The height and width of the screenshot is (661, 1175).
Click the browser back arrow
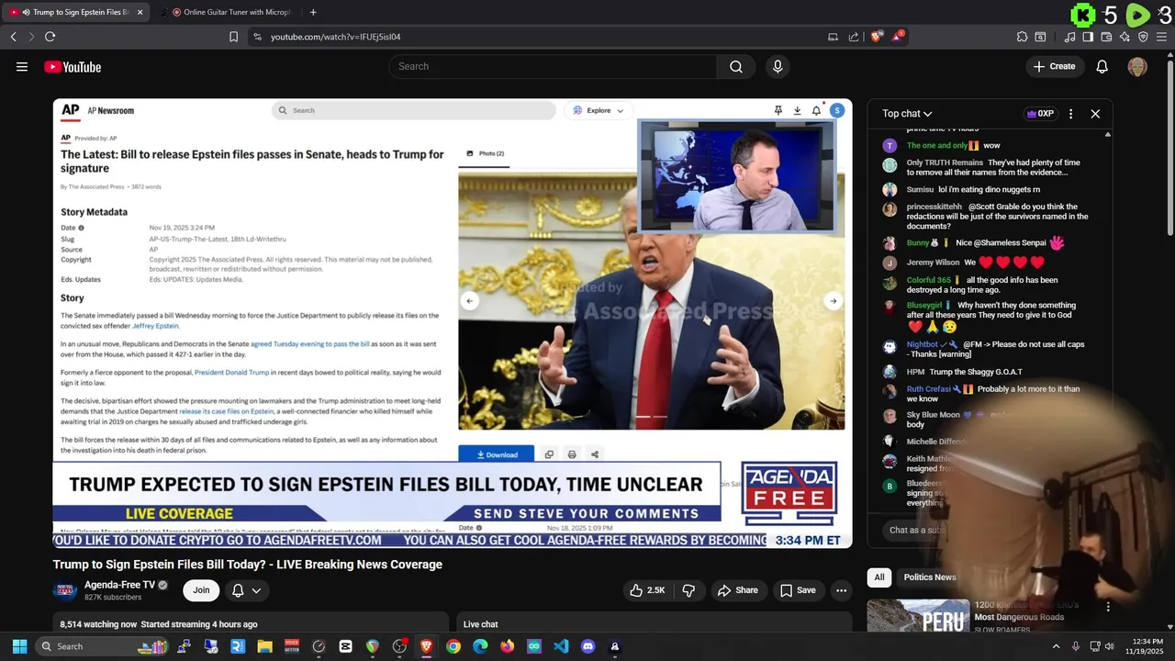click(x=13, y=37)
